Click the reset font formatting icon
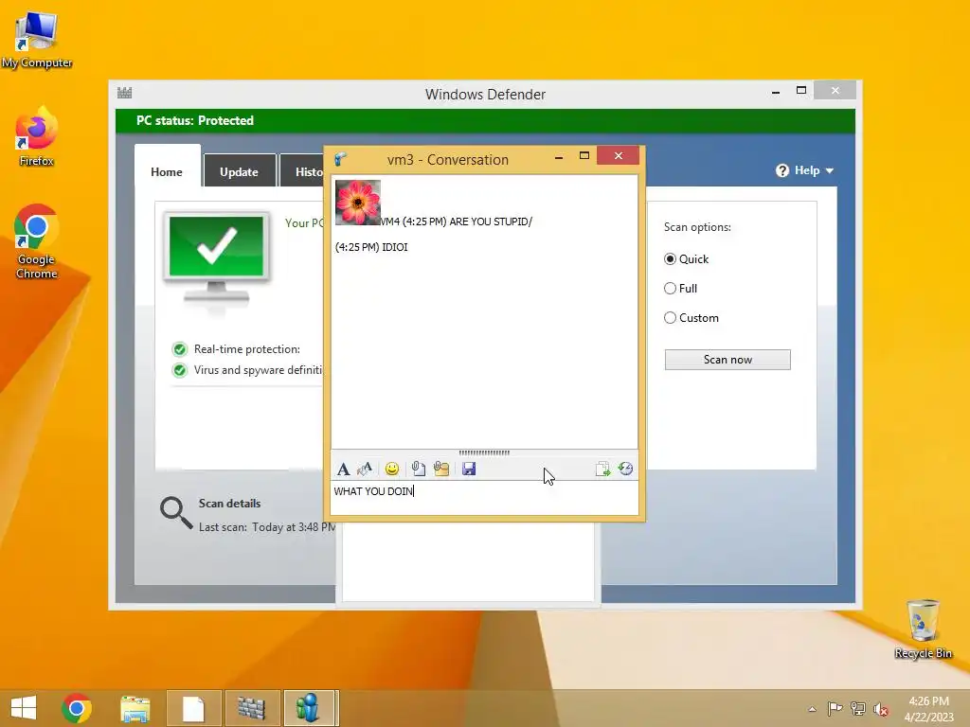The width and height of the screenshot is (970, 727). 365,470
